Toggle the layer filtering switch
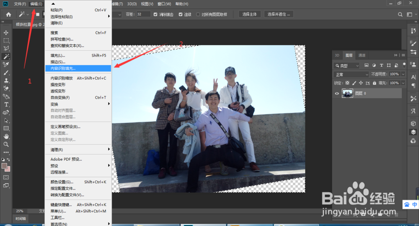This screenshot has height=226, width=419. [x=404, y=65]
